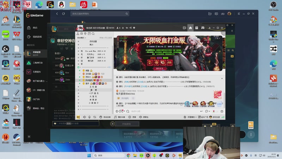Click the League lobby chat input field
Screen dimensions: 282x159
pyautogui.click(x=76, y=123)
